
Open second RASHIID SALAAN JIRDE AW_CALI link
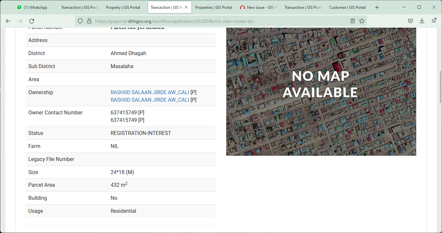coord(150,100)
